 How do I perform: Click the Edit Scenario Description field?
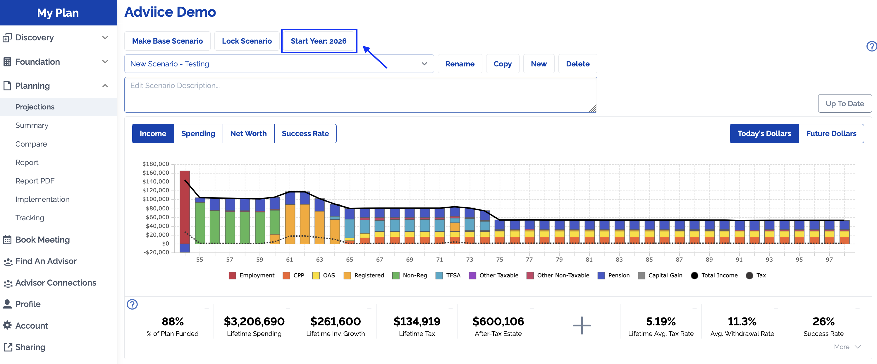point(360,95)
